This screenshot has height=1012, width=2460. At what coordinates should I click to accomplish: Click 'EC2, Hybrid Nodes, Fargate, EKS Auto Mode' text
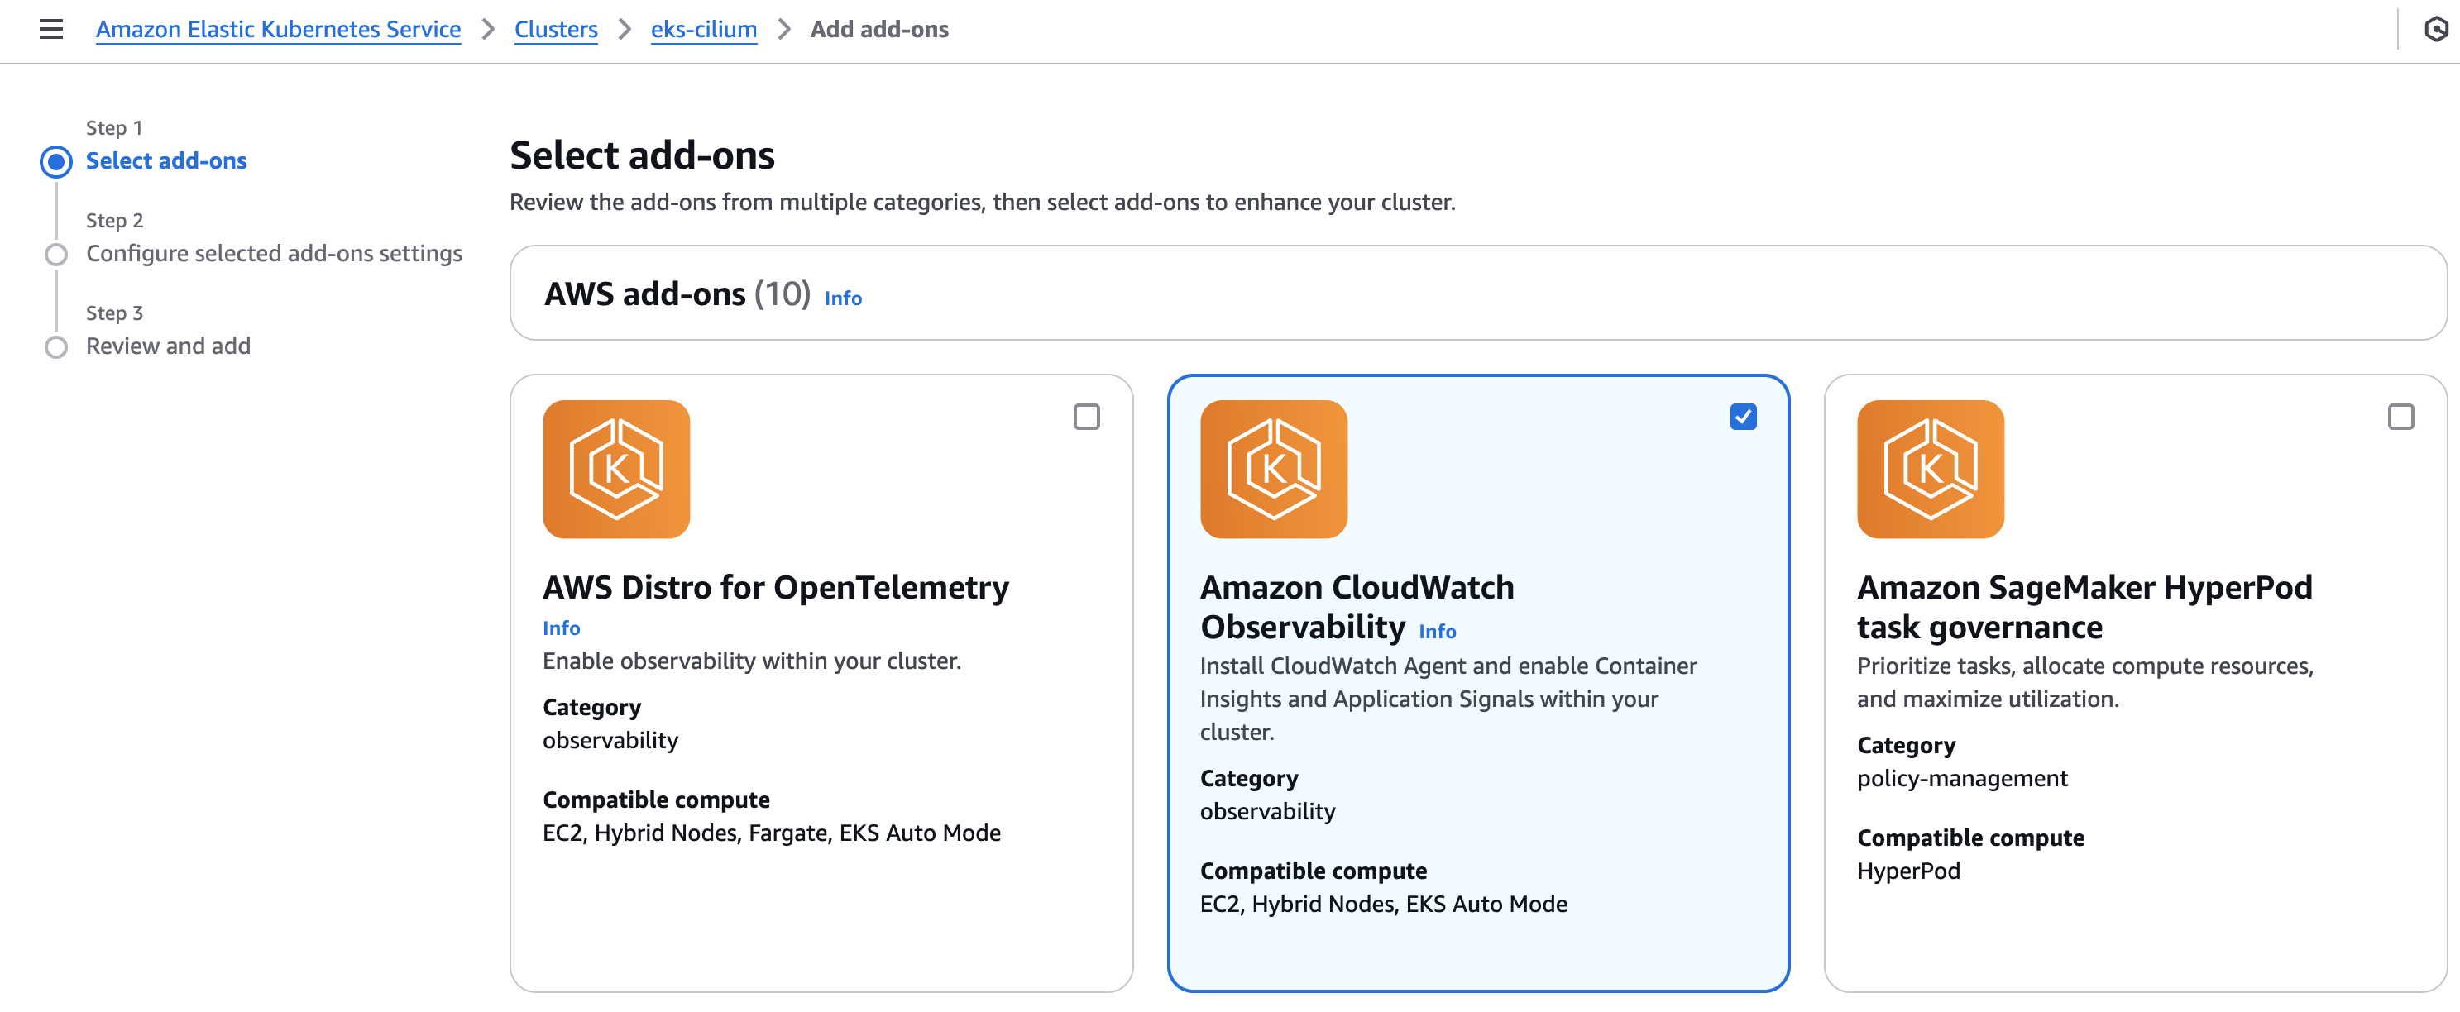coord(772,832)
